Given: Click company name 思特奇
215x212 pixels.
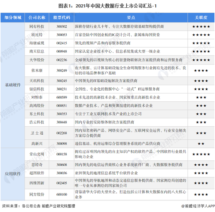Looking at the screenshot, I should tap(37, 165).
